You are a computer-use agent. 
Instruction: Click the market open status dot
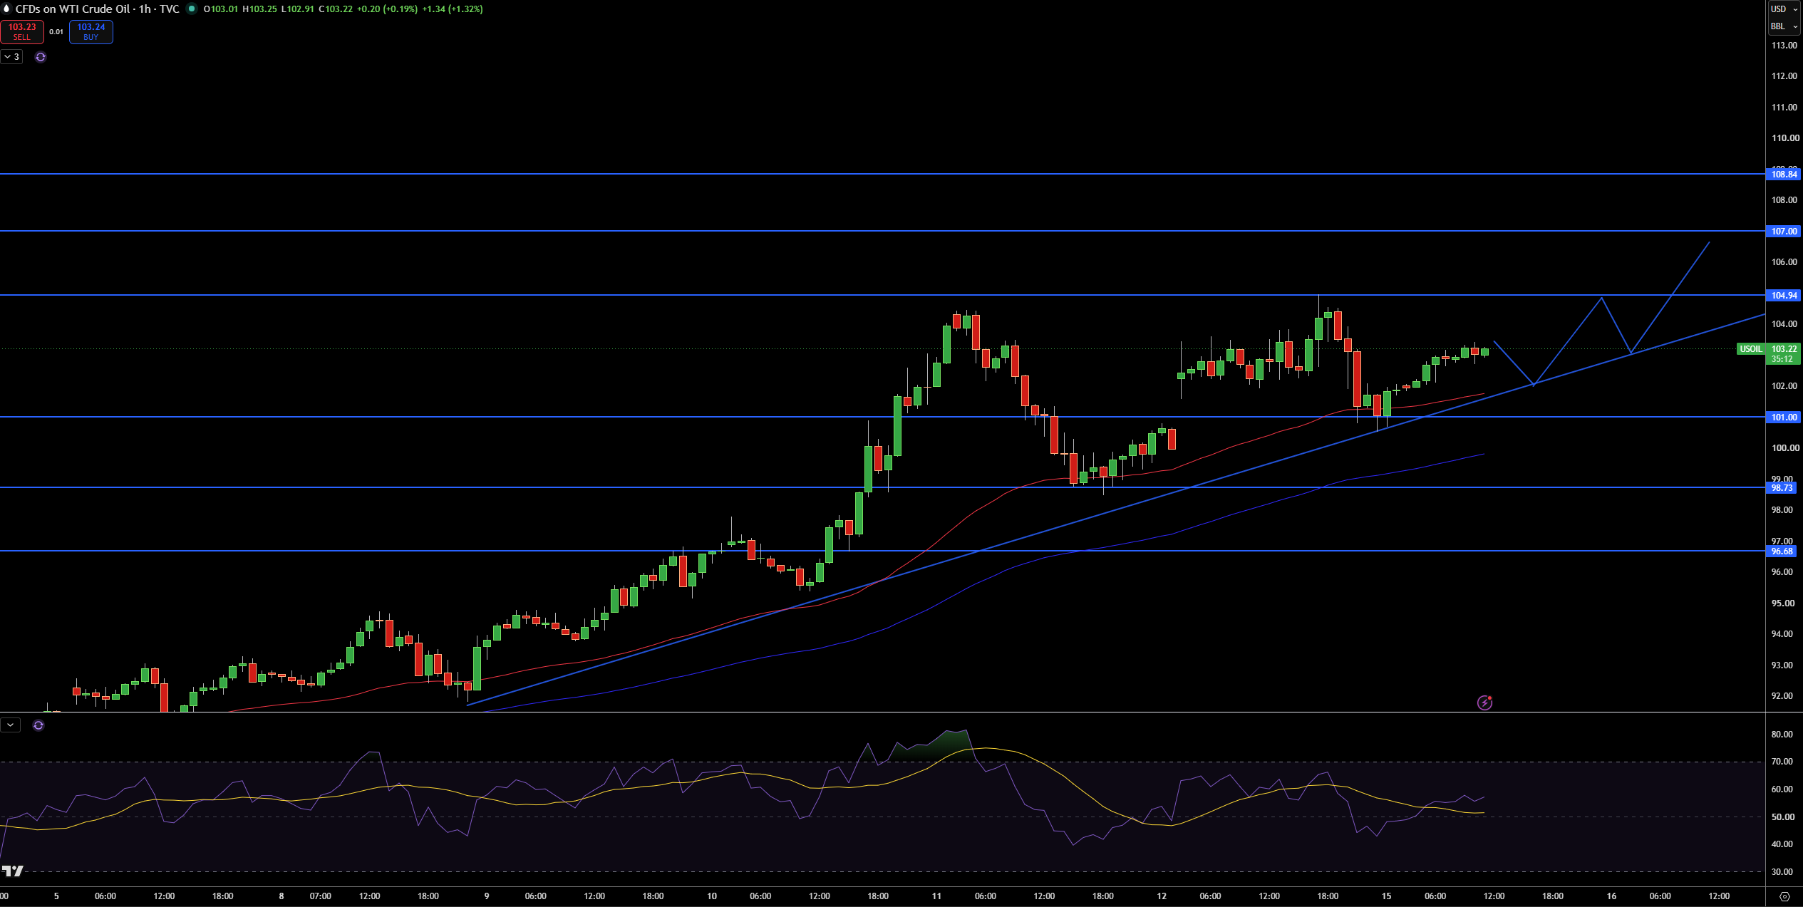[x=192, y=9]
